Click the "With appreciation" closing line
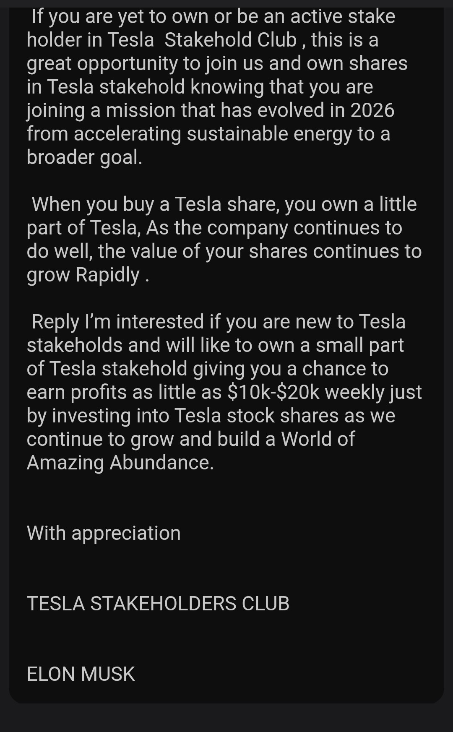This screenshot has width=453, height=732. point(104,533)
